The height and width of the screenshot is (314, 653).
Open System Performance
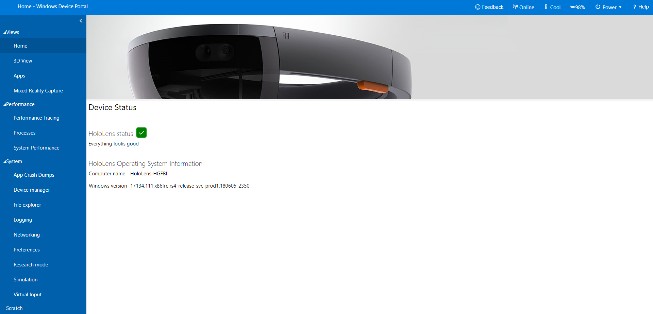pos(43,148)
